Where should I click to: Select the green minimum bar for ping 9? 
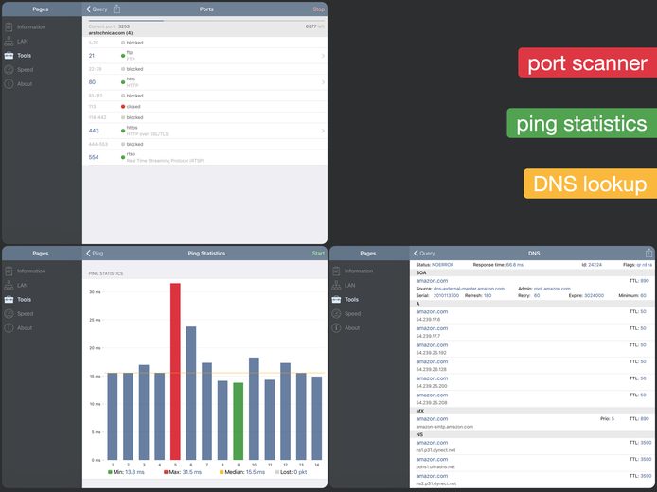238,421
